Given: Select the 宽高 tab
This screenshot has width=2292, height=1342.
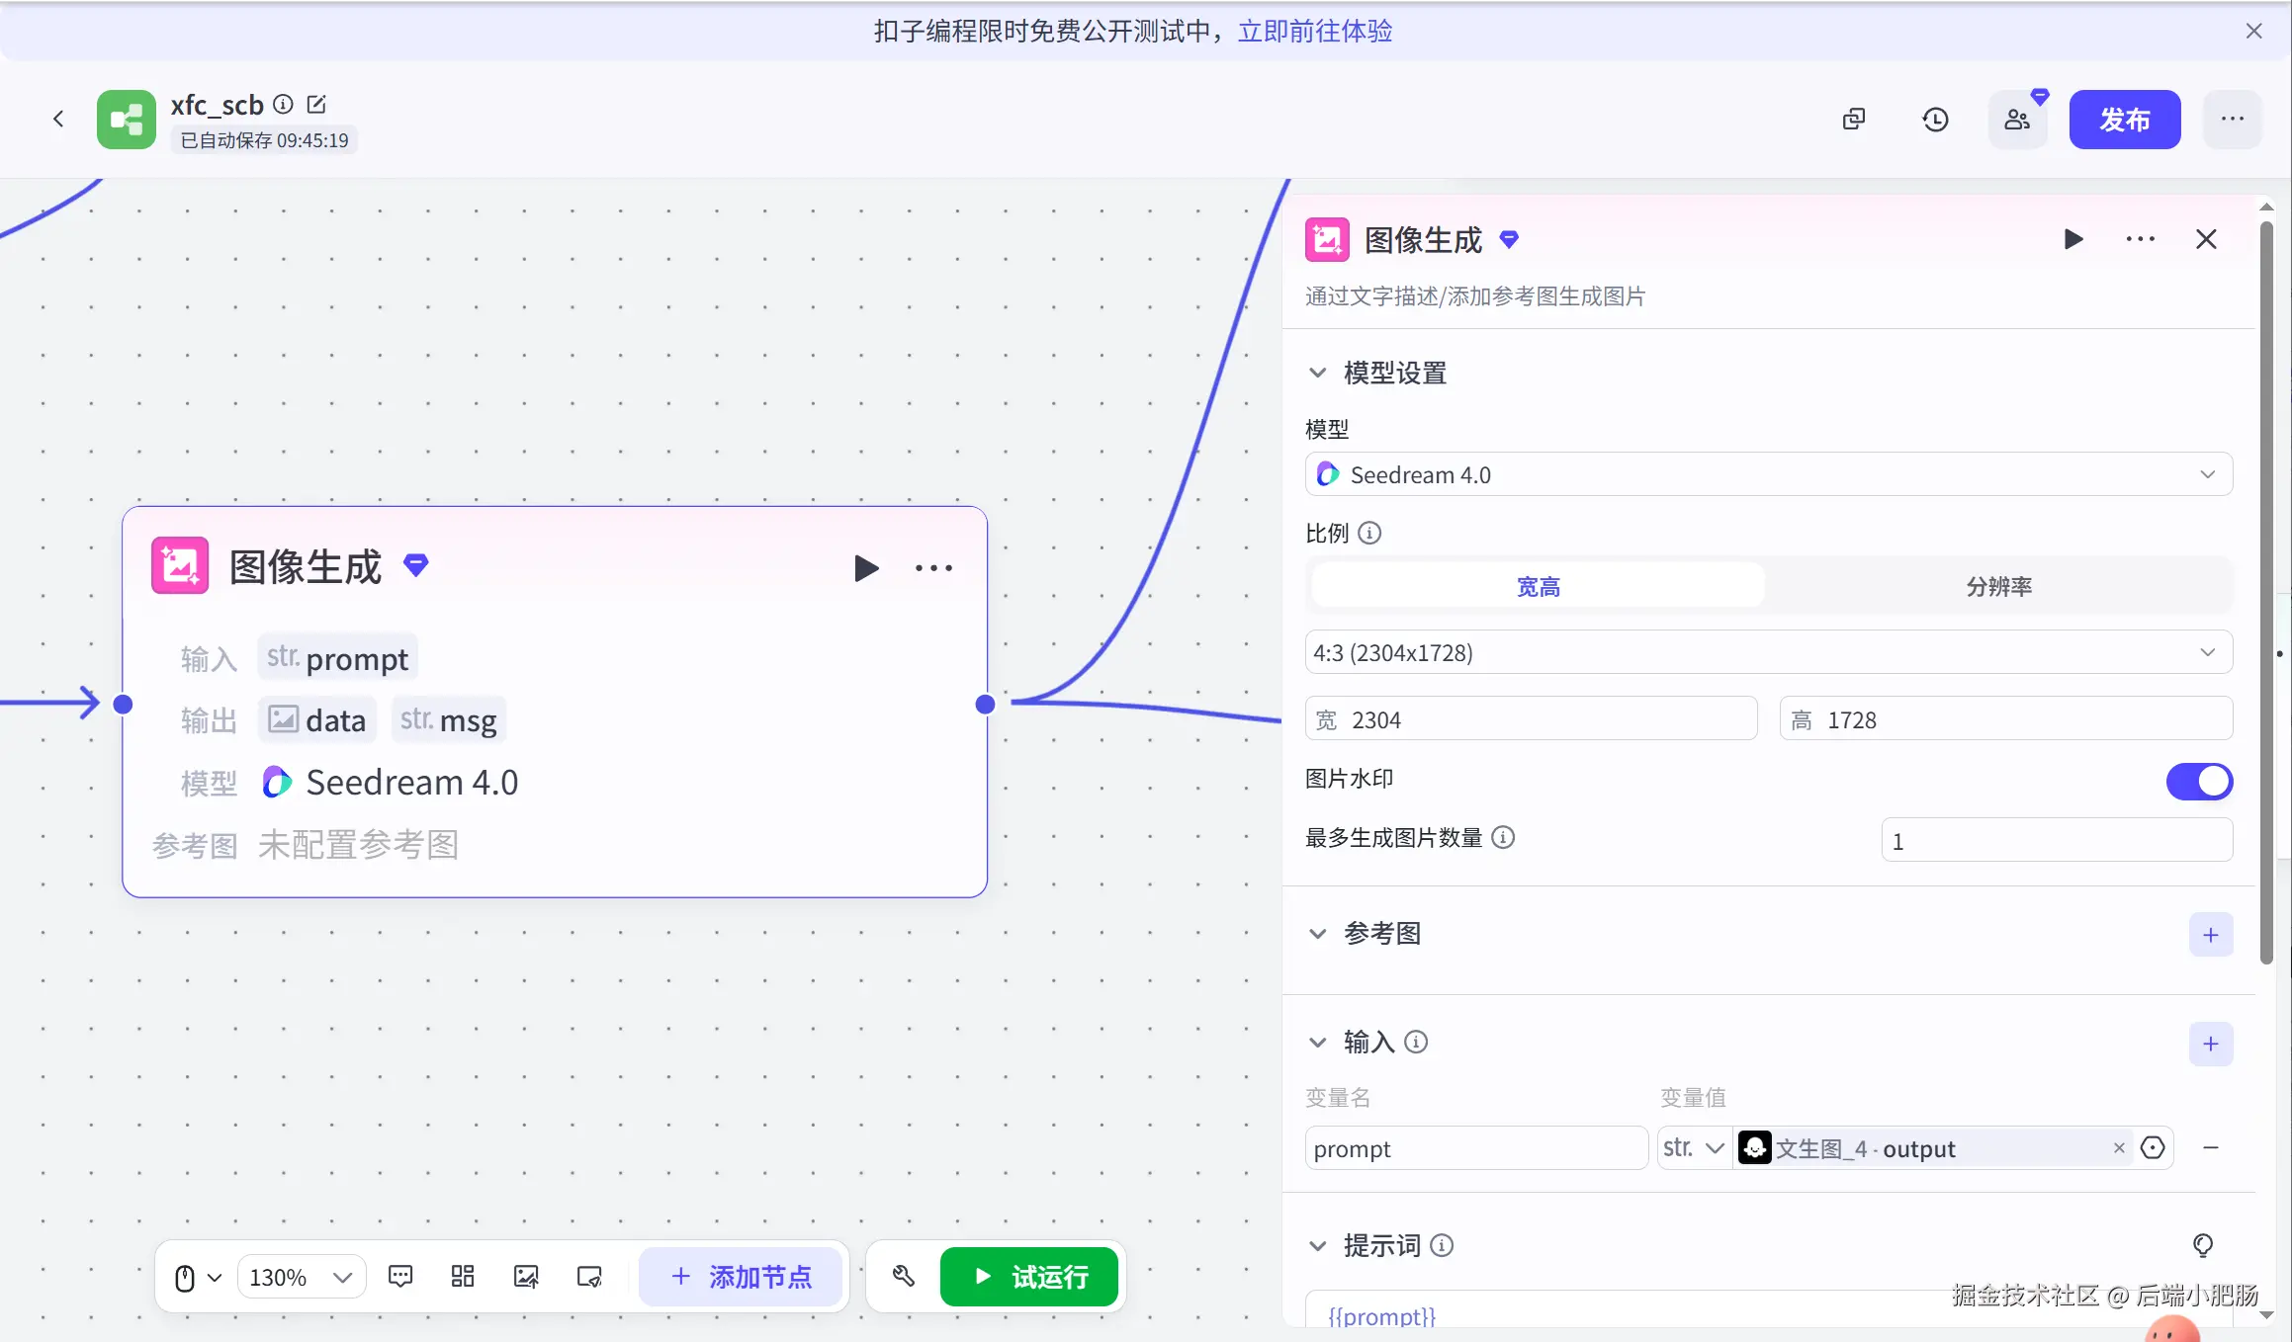Looking at the screenshot, I should (1538, 587).
